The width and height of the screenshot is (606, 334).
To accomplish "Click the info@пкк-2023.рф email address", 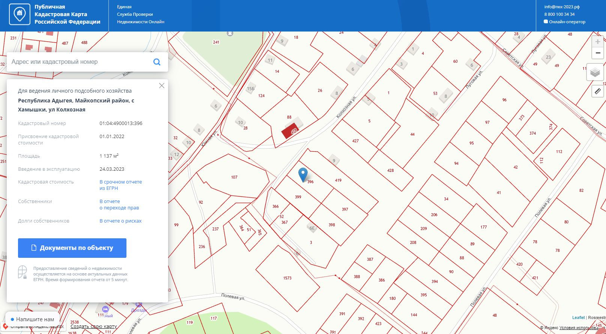I will click(562, 7).
